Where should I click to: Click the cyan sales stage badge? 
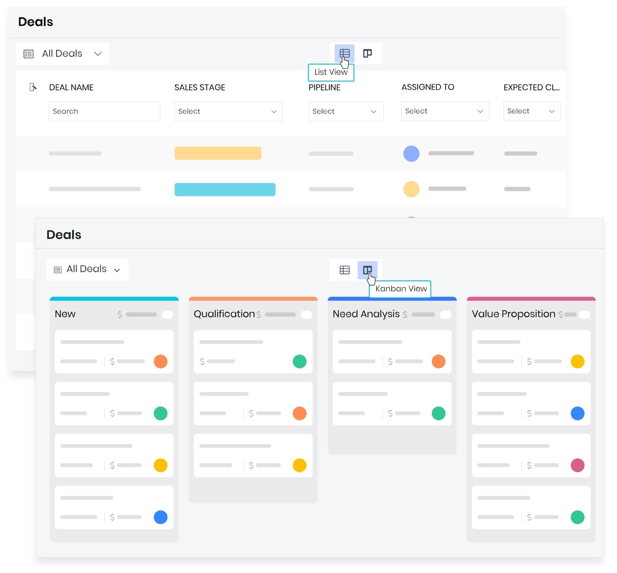point(225,189)
